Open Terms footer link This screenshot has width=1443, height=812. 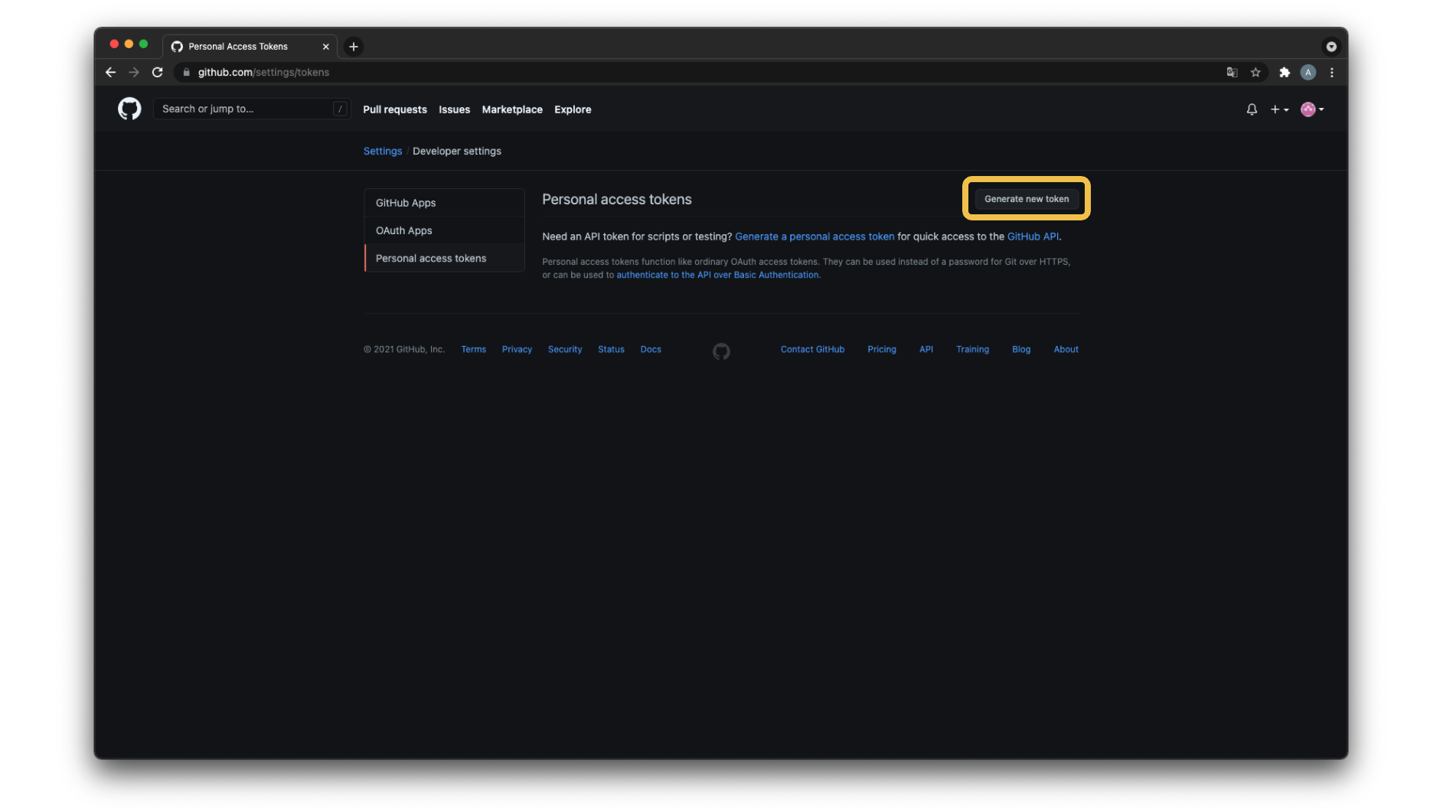(473, 349)
